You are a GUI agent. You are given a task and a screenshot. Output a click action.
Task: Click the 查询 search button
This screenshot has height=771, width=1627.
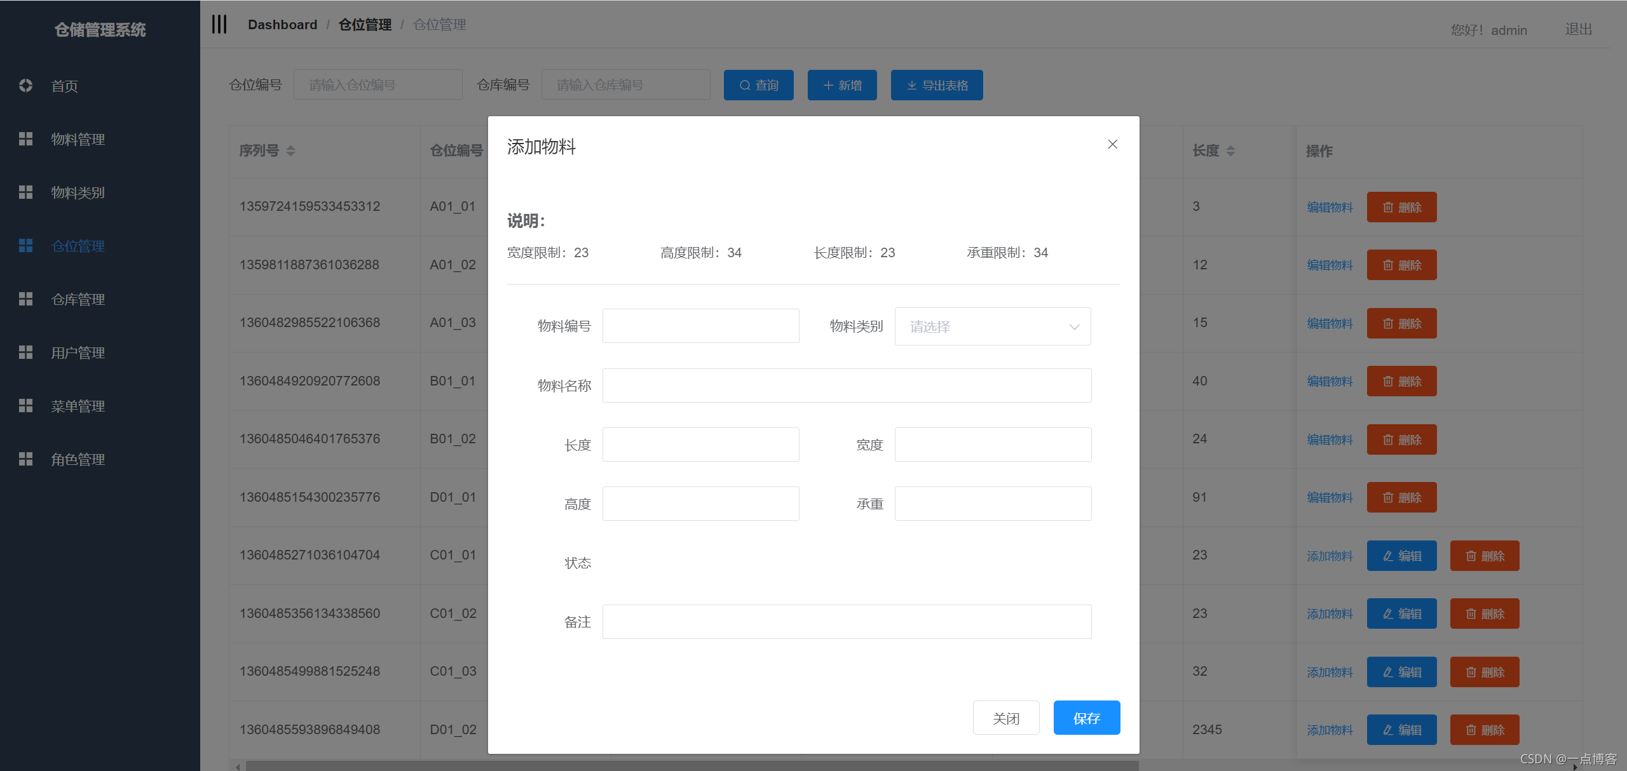coord(759,85)
